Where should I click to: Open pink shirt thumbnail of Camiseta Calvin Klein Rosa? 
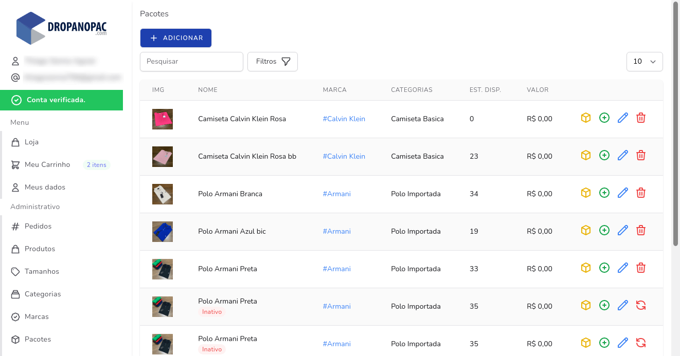(x=163, y=119)
